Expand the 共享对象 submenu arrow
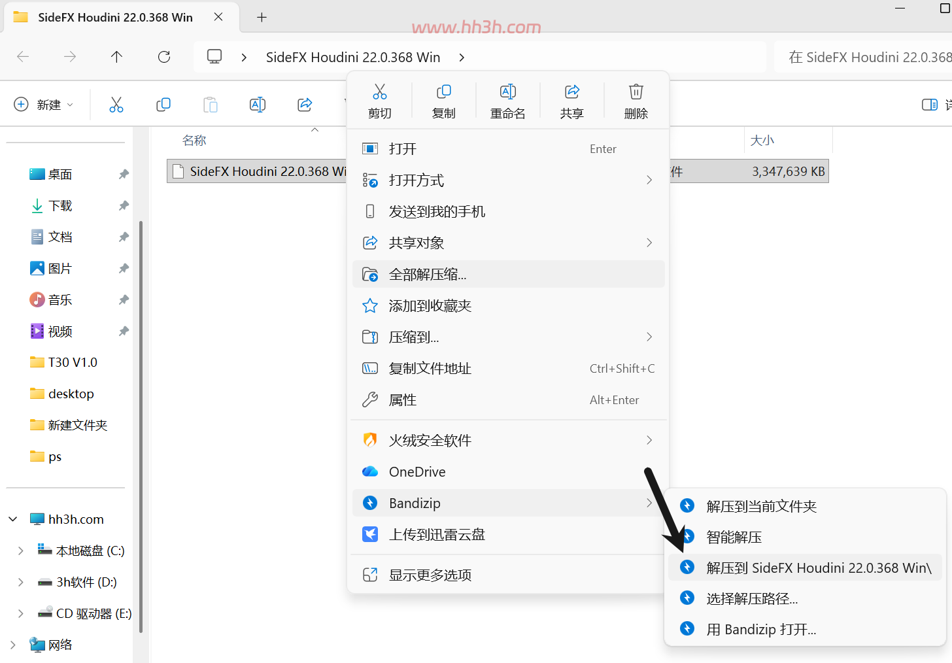952x663 pixels. [649, 243]
